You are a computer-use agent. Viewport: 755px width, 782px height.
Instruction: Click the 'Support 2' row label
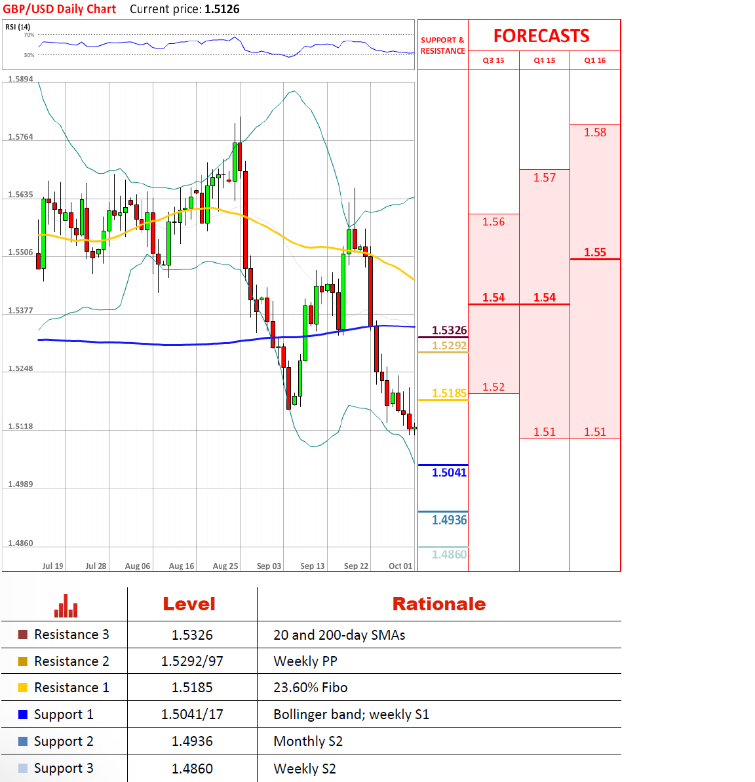click(x=64, y=741)
